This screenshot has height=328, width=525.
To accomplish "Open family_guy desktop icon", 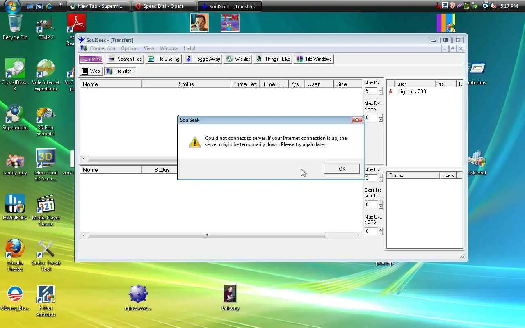I will click(15, 163).
